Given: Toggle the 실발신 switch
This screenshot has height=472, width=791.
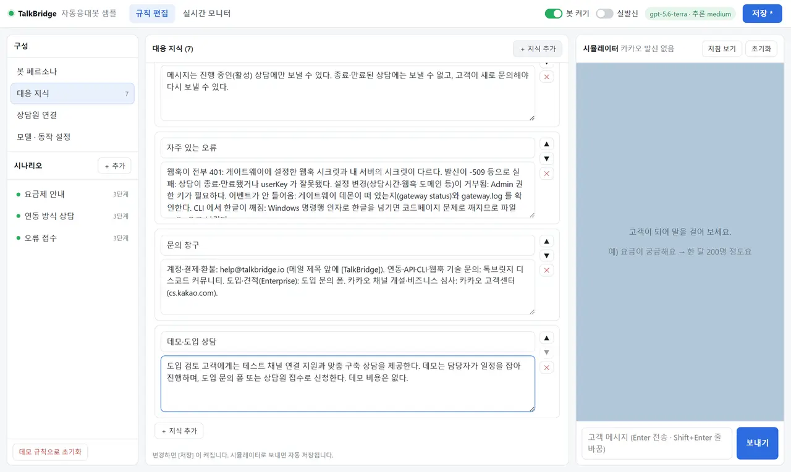Looking at the screenshot, I should (x=604, y=14).
